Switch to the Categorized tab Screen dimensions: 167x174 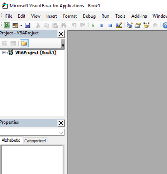click(x=35, y=141)
